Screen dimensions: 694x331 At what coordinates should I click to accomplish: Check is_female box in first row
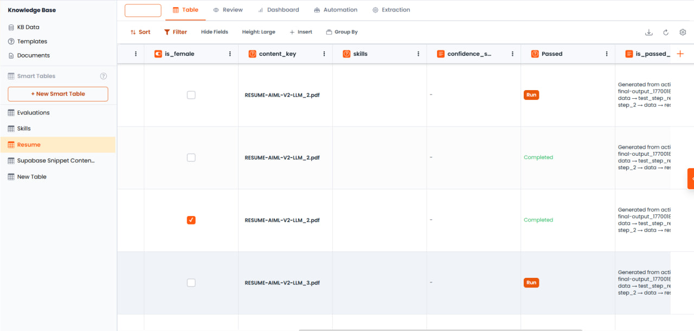pyautogui.click(x=191, y=95)
